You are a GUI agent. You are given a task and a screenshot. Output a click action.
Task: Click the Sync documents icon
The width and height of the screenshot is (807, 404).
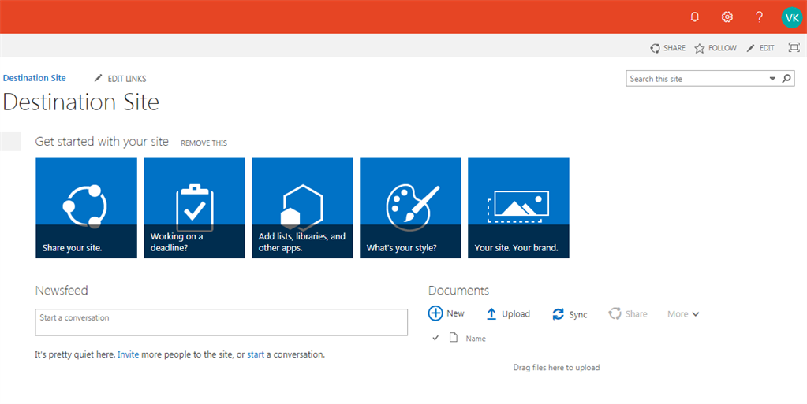click(559, 314)
